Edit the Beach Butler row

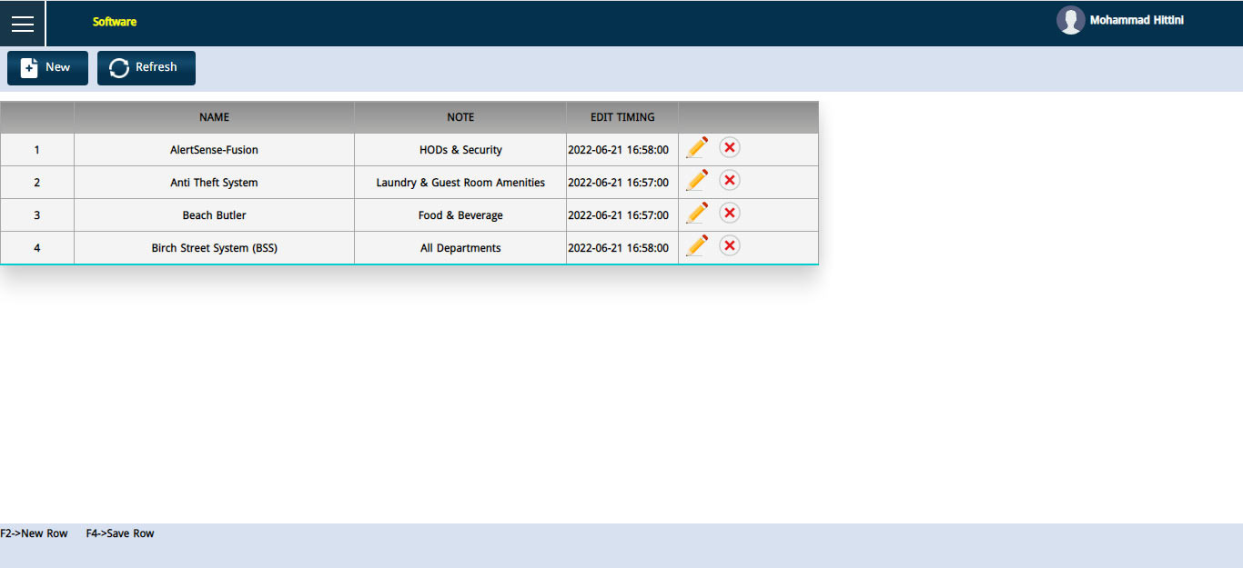(x=697, y=213)
